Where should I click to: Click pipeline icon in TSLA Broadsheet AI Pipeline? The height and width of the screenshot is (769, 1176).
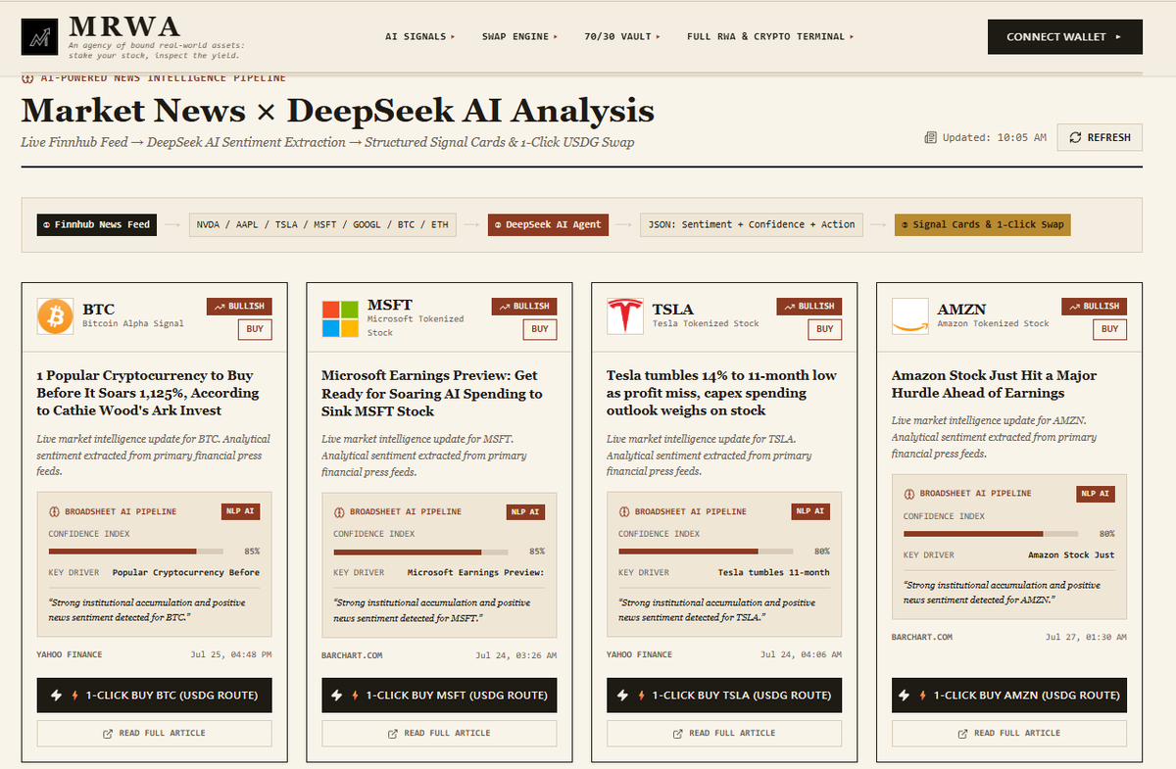[x=624, y=511]
